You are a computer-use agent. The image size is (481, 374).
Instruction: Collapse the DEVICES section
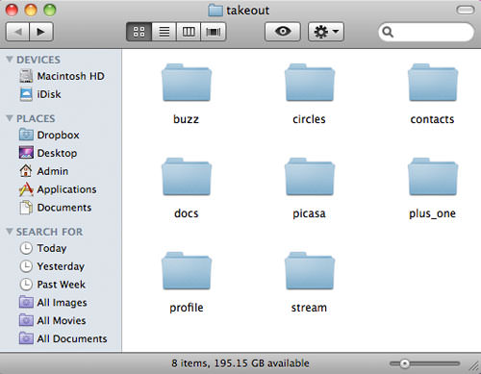[10, 60]
